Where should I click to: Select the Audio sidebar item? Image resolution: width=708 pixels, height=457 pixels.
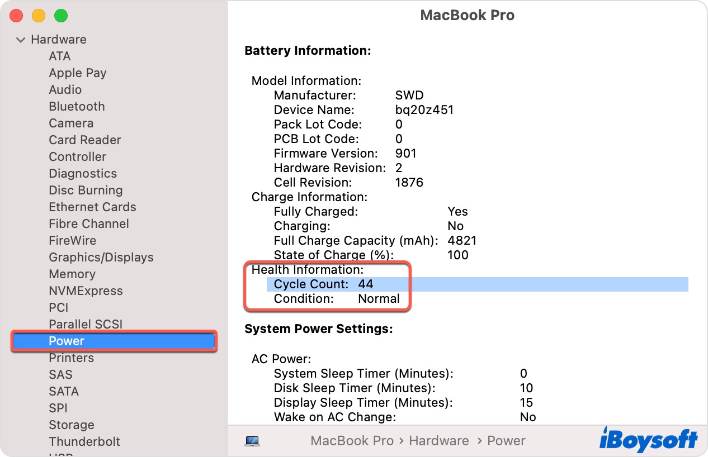[x=65, y=90]
